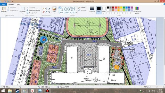Open Steam from the taskbar
The height and width of the screenshot is (93, 165).
click(x=17, y=91)
